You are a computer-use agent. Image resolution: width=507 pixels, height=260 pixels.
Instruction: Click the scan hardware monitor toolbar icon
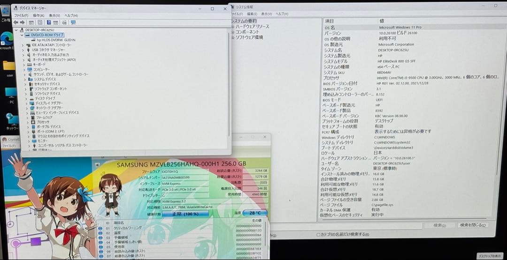[x=73, y=22]
